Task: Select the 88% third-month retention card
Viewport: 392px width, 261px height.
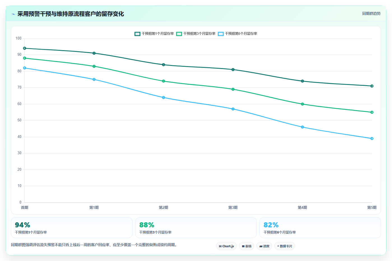Action: pyautogui.click(x=196, y=228)
